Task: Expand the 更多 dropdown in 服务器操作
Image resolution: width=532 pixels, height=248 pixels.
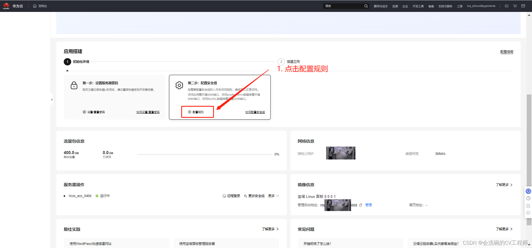Action: (x=273, y=196)
